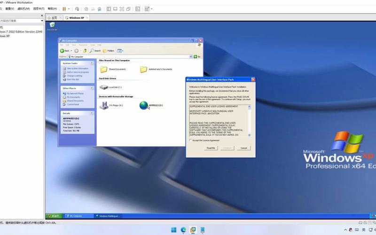Click Search in My Computer toolbar

click(x=95, y=51)
